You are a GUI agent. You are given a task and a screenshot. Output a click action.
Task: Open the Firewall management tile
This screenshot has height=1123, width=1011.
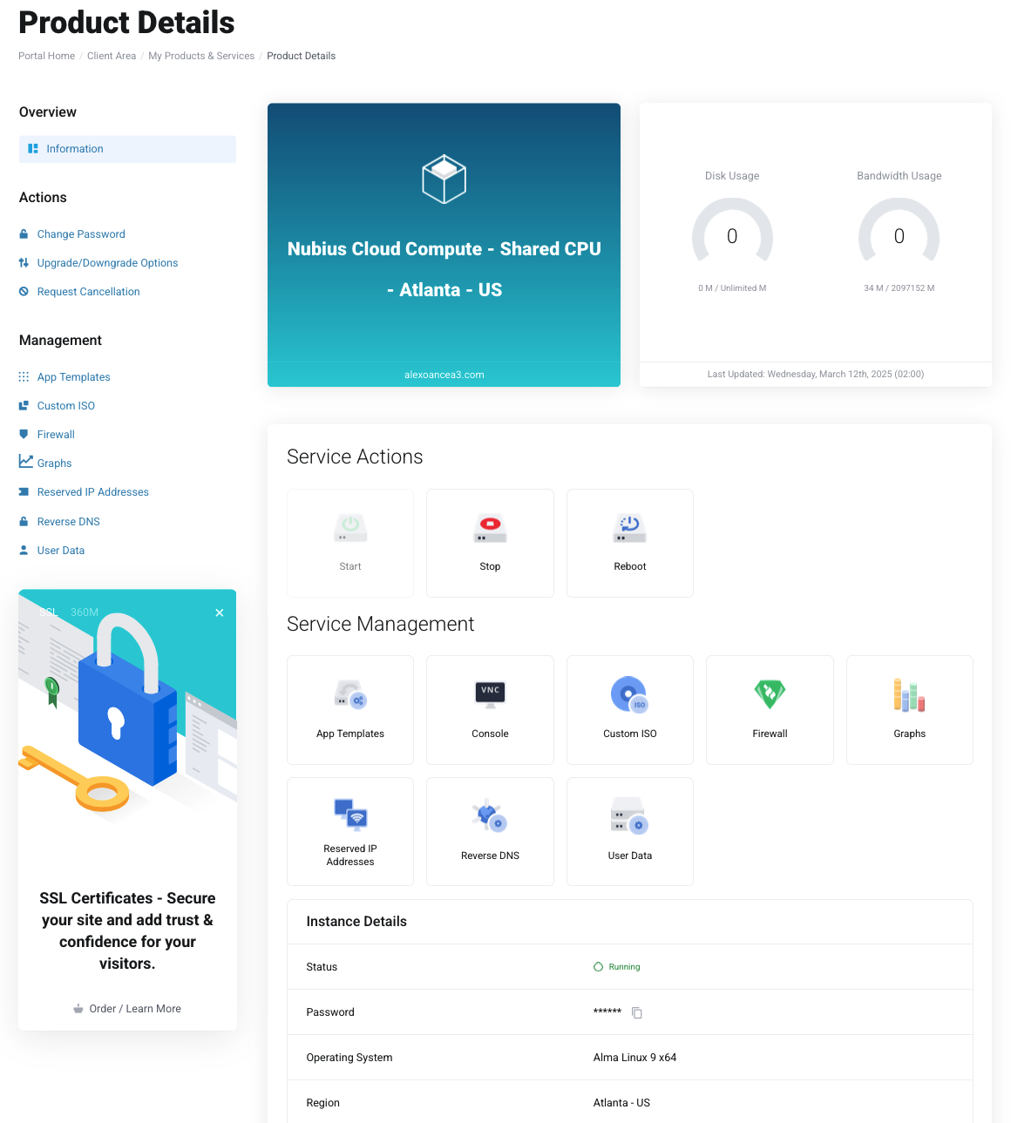770,710
